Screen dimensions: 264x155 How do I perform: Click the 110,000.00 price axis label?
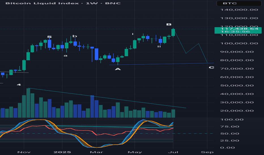point(239,35)
